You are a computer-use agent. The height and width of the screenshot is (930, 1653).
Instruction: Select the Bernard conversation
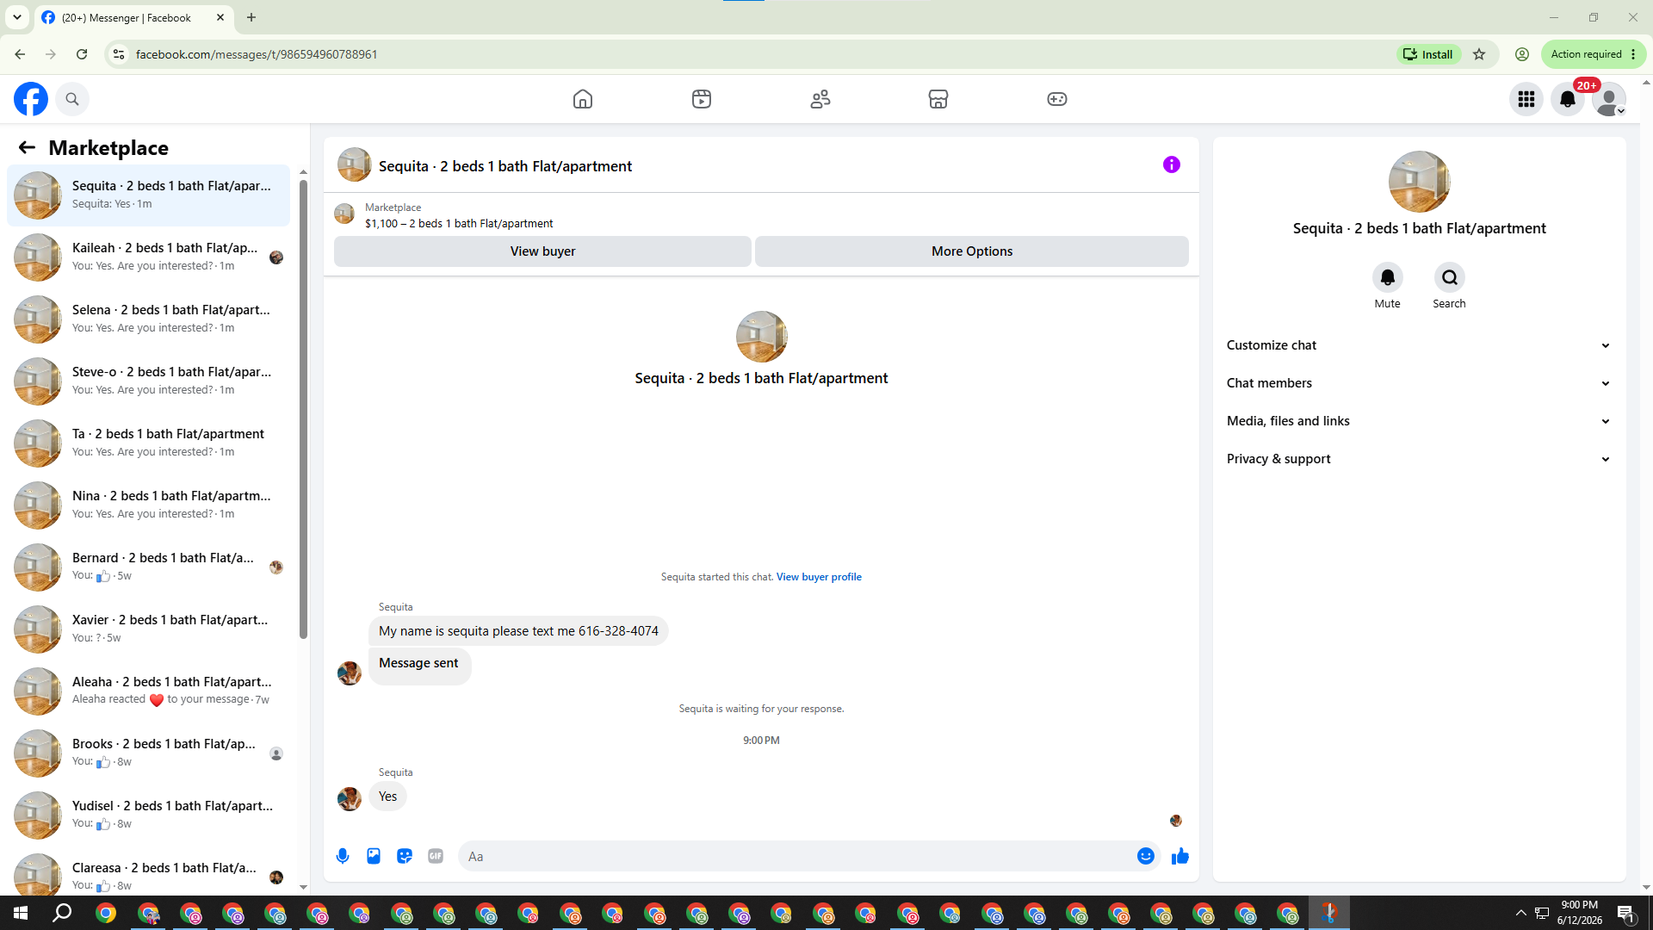click(148, 567)
